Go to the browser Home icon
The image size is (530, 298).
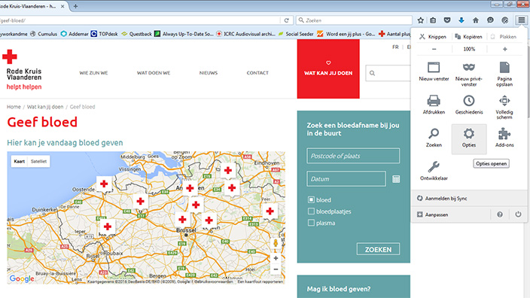tap(476, 20)
